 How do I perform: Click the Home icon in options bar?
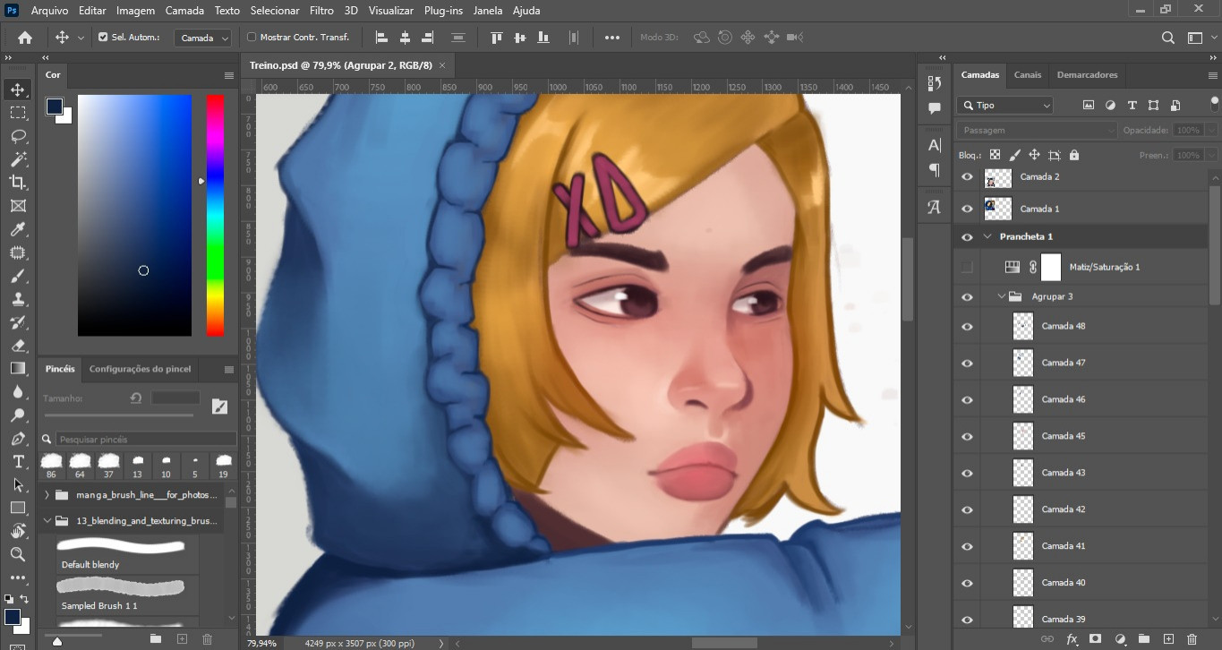point(25,38)
